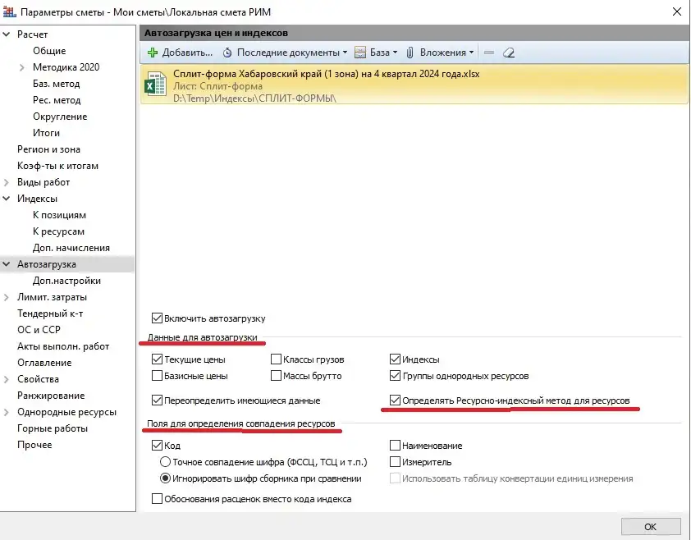Expand the 'Методика 2020' tree node
691x540 pixels.
22,67
